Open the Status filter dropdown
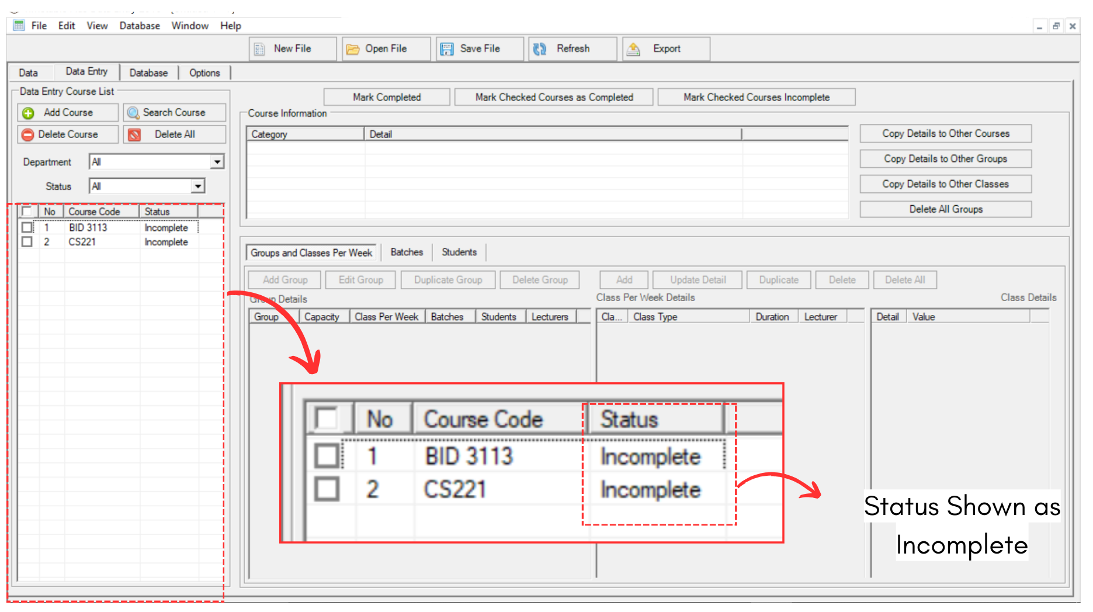1093x612 pixels. (x=198, y=186)
